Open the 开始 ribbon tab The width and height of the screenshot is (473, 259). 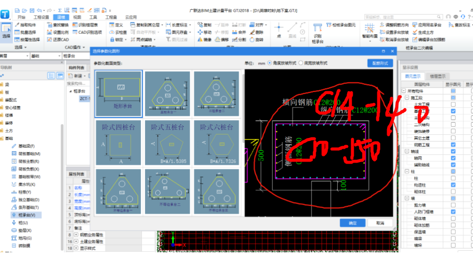[22, 17]
